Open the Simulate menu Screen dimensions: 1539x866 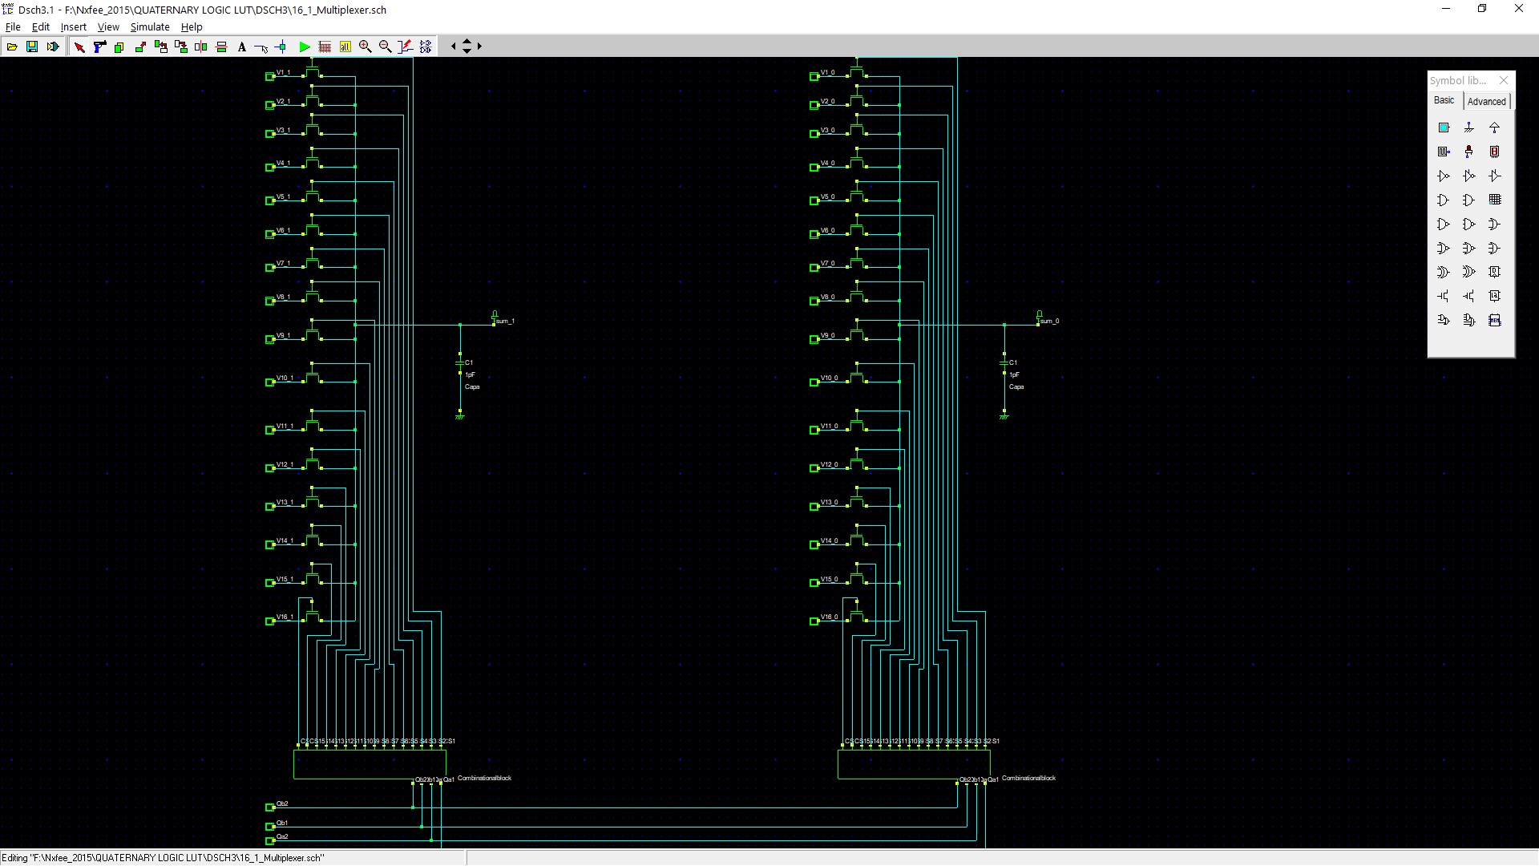(150, 26)
